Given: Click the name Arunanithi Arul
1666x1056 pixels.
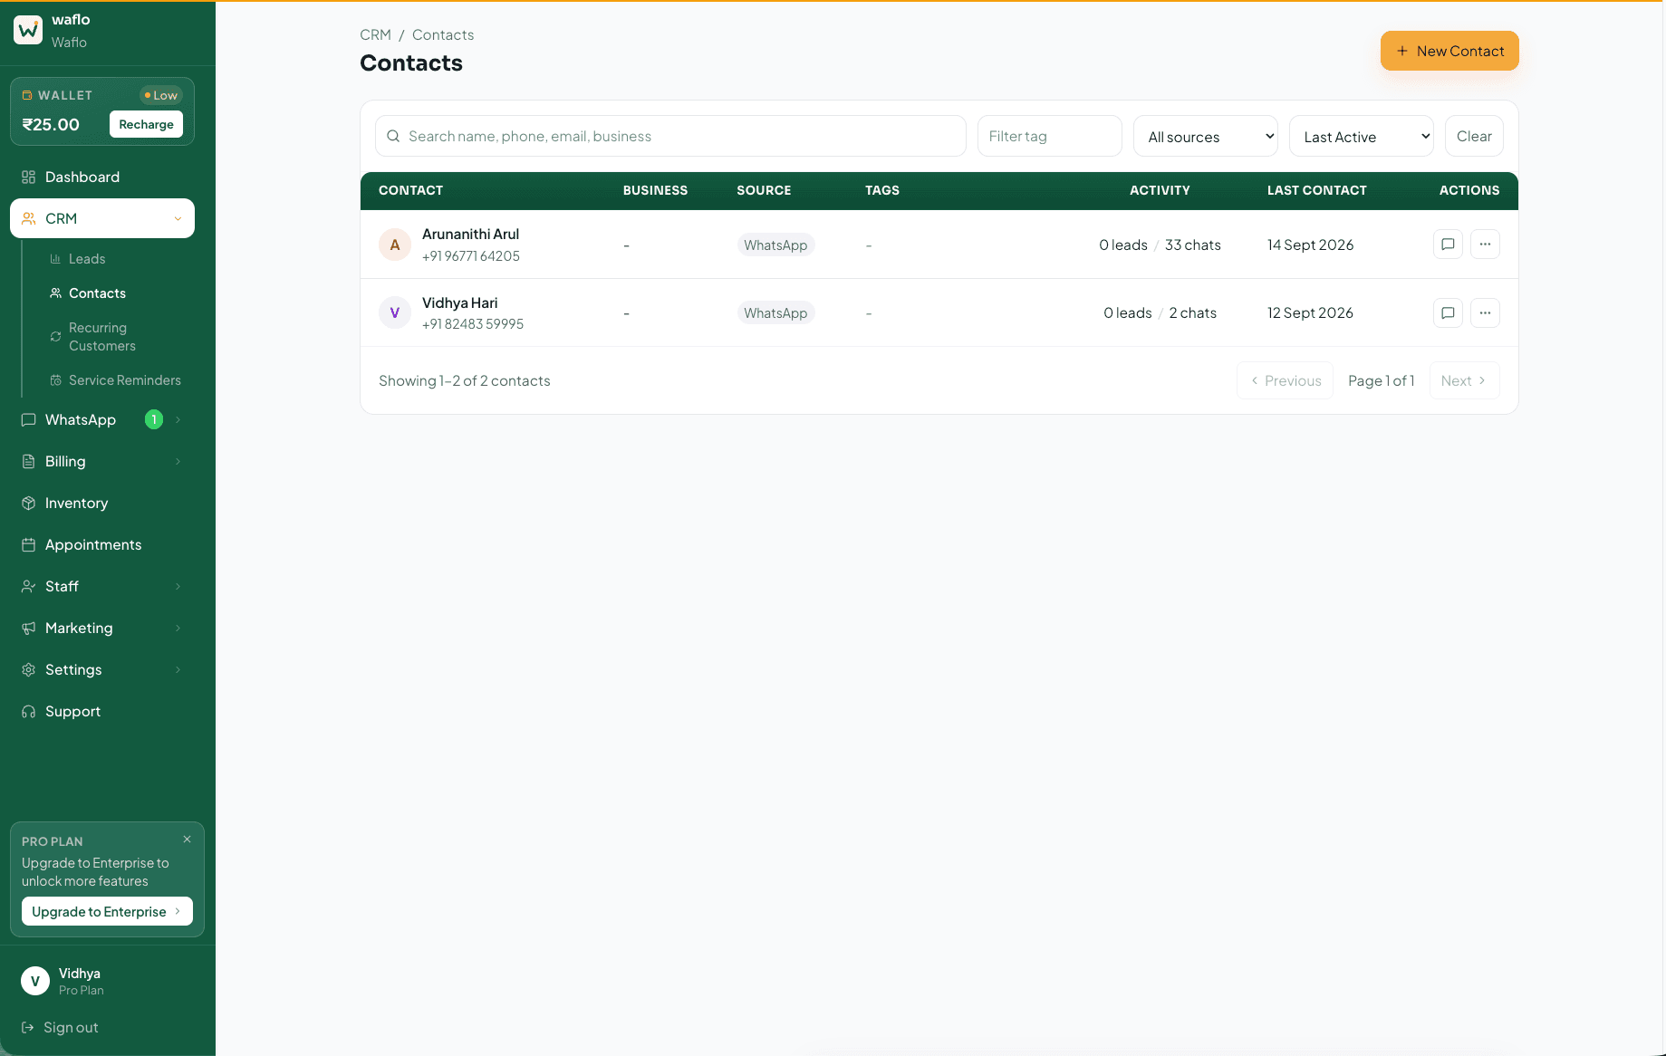Looking at the screenshot, I should (x=470, y=234).
